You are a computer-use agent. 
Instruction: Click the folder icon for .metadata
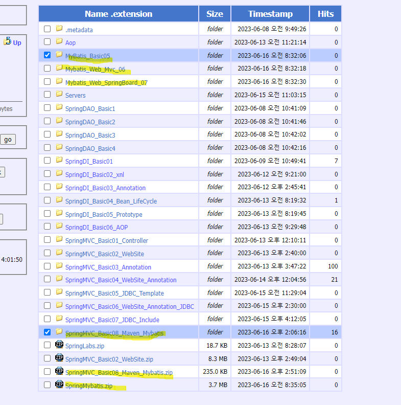pos(59,28)
